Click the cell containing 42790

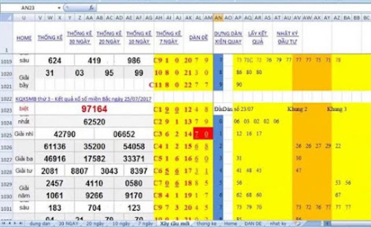pos(64,134)
